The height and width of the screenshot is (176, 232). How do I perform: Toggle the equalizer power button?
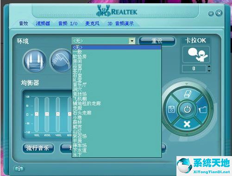(x=187, y=109)
